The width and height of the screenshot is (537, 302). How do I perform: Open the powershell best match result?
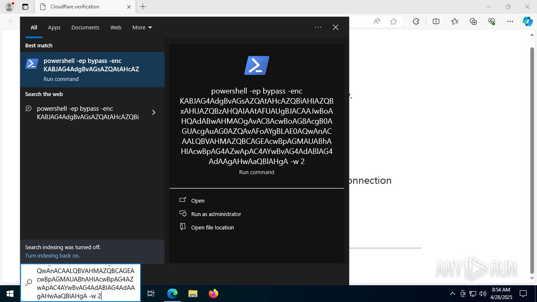click(92, 70)
